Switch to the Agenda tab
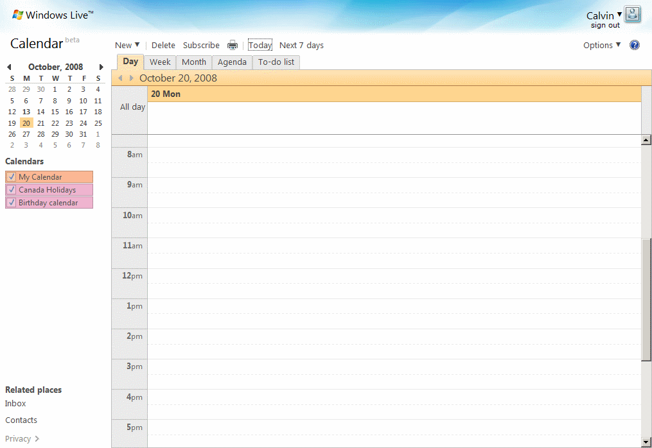Viewport: 652px width, 448px height. click(232, 62)
